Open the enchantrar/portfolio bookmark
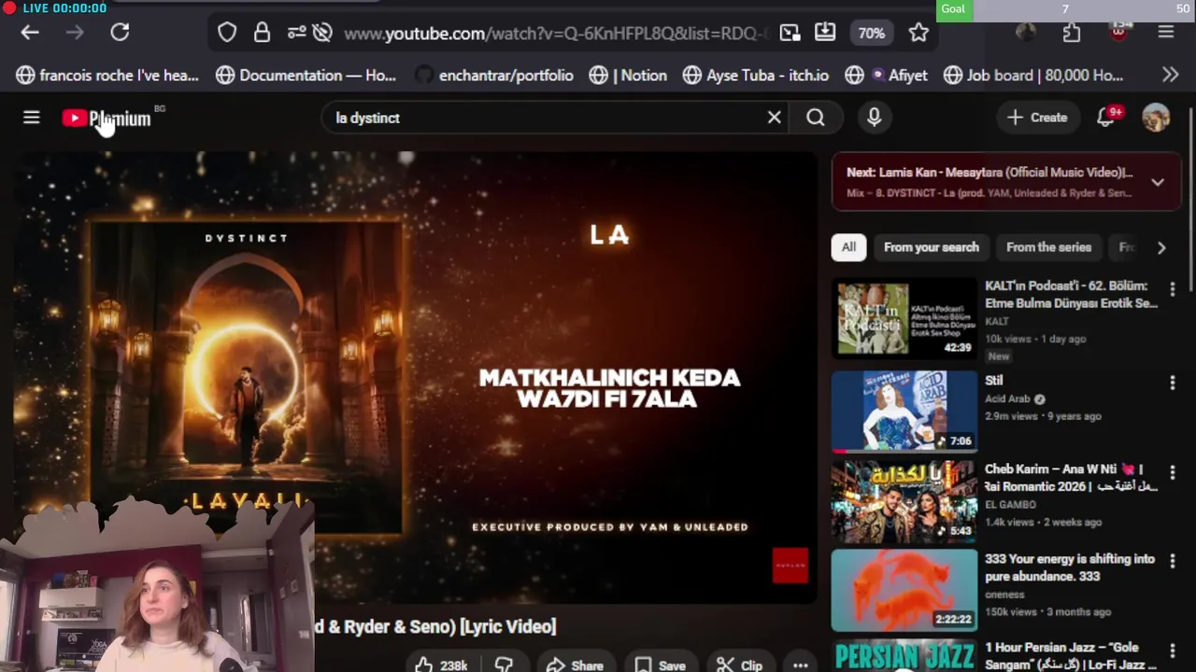 click(x=494, y=76)
